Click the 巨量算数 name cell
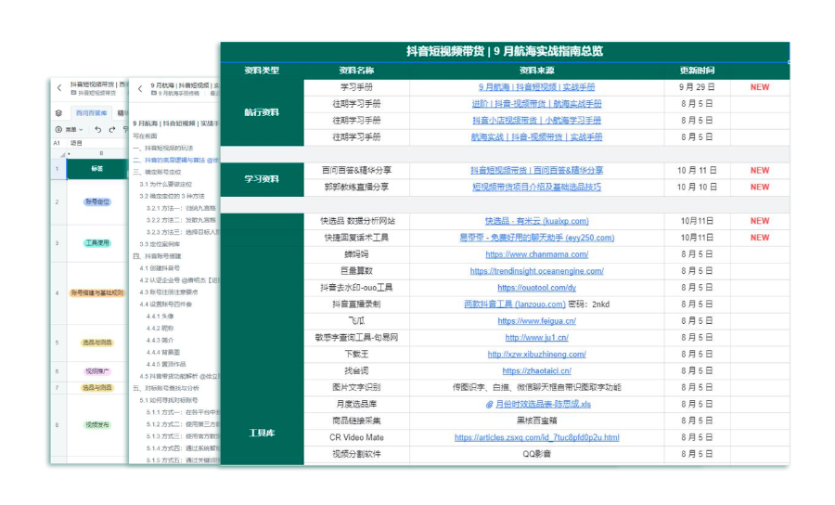This screenshot has width=835, height=505. point(356,271)
